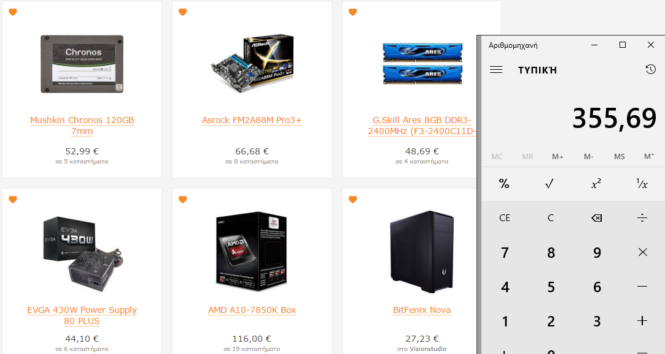Image resolution: width=665 pixels, height=354 pixels.
Task: Click the G.Skill Ares RAM thumbnail
Action: 422,64
